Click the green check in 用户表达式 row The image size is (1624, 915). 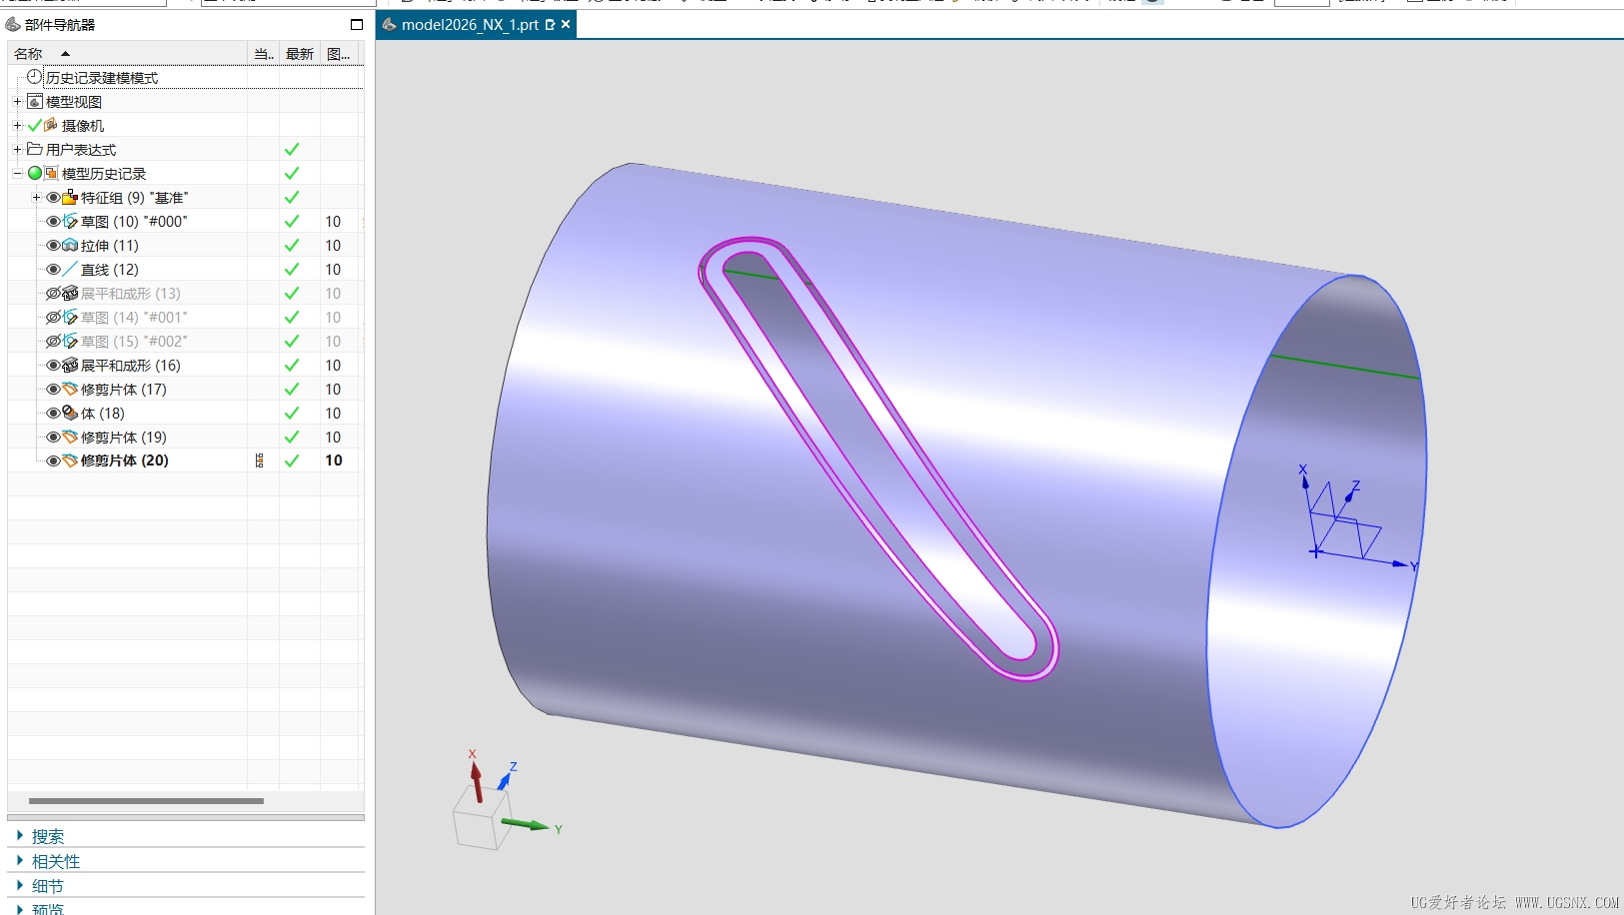[292, 149]
